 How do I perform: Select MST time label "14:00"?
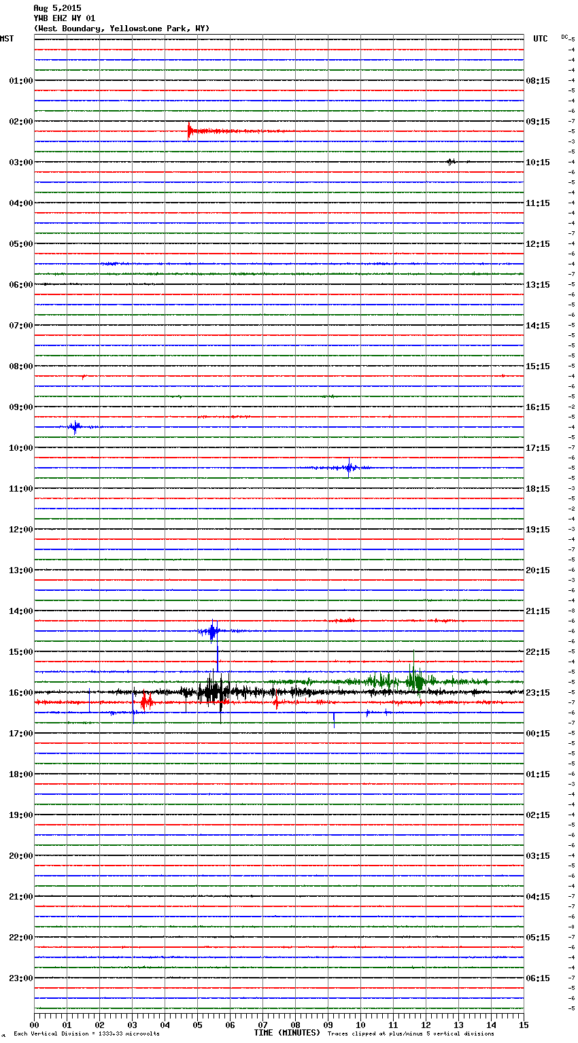click(21, 611)
